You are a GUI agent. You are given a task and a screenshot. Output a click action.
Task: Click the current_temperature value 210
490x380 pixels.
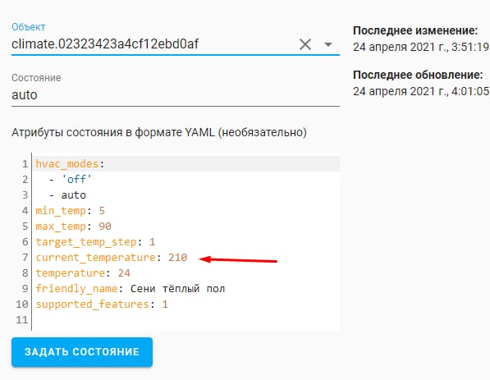point(177,257)
